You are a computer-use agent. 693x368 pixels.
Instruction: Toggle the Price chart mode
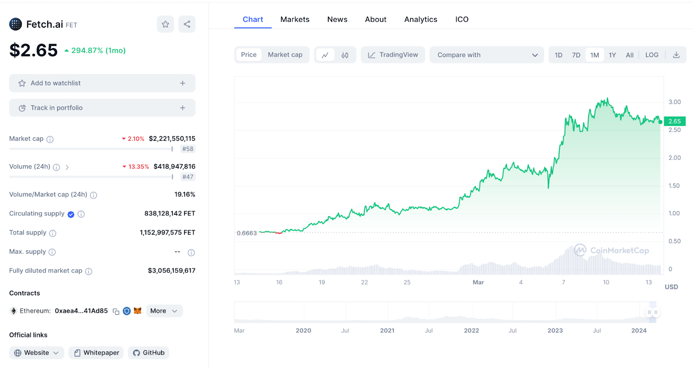(x=249, y=55)
